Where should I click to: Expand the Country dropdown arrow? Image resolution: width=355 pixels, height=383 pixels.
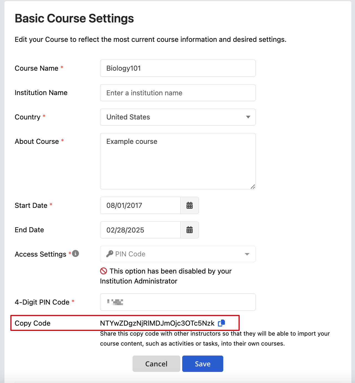(x=248, y=117)
